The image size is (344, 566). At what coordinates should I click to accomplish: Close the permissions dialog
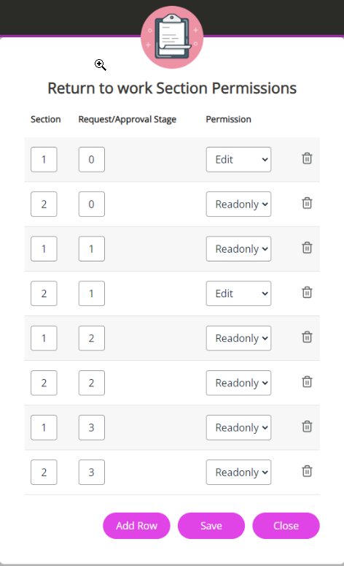point(286,526)
